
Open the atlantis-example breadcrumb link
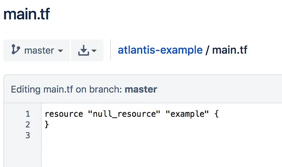(160, 50)
